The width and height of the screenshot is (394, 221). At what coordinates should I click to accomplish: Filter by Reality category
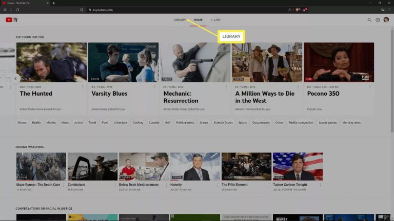pos(36,123)
